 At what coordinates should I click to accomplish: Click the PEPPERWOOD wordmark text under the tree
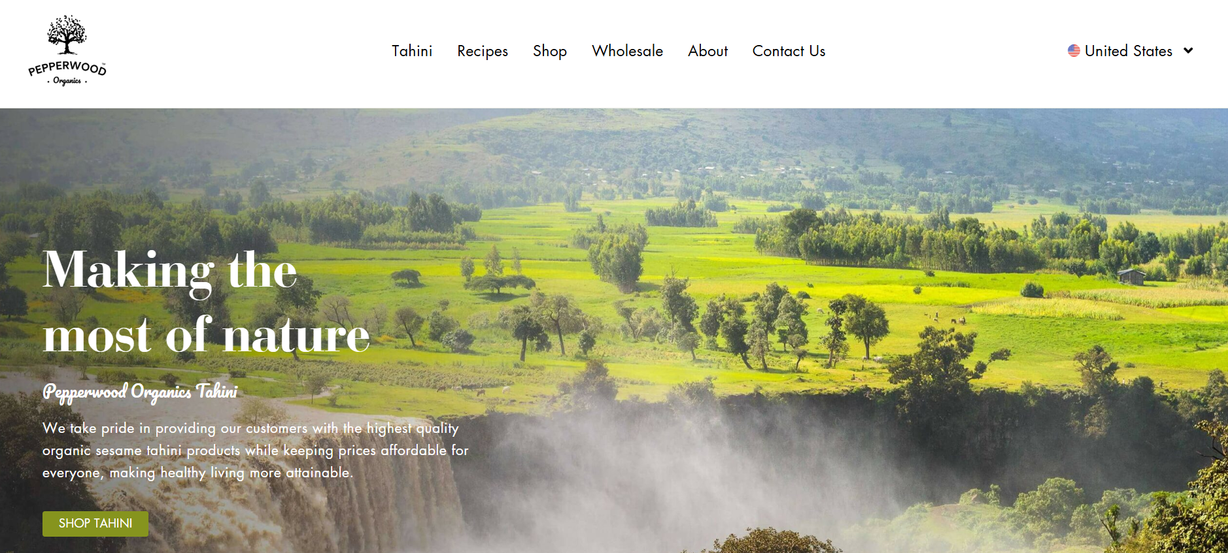tap(67, 68)
